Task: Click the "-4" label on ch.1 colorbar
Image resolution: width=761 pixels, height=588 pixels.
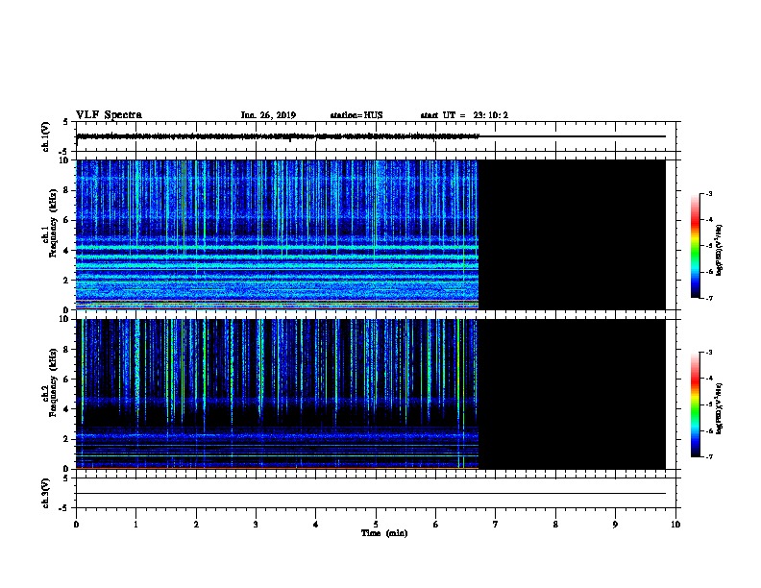Action: coord(708,220)
